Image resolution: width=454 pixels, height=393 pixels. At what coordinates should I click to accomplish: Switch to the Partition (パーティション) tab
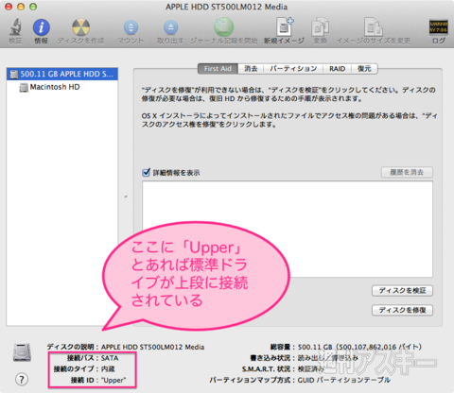(293, 69)
